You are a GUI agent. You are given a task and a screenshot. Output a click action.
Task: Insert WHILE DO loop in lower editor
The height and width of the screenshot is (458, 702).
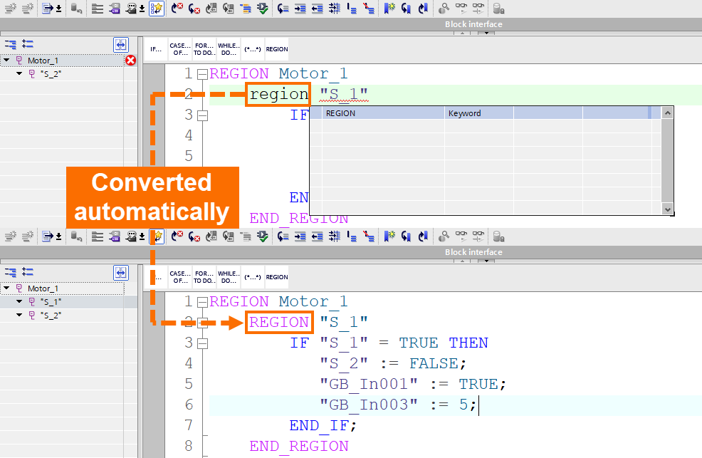click(x=228, y=277)
